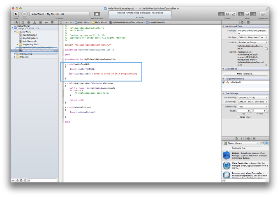Select Popover and View Controller item
This screenshot has width=280, height=197.
[x=245, y=175]
